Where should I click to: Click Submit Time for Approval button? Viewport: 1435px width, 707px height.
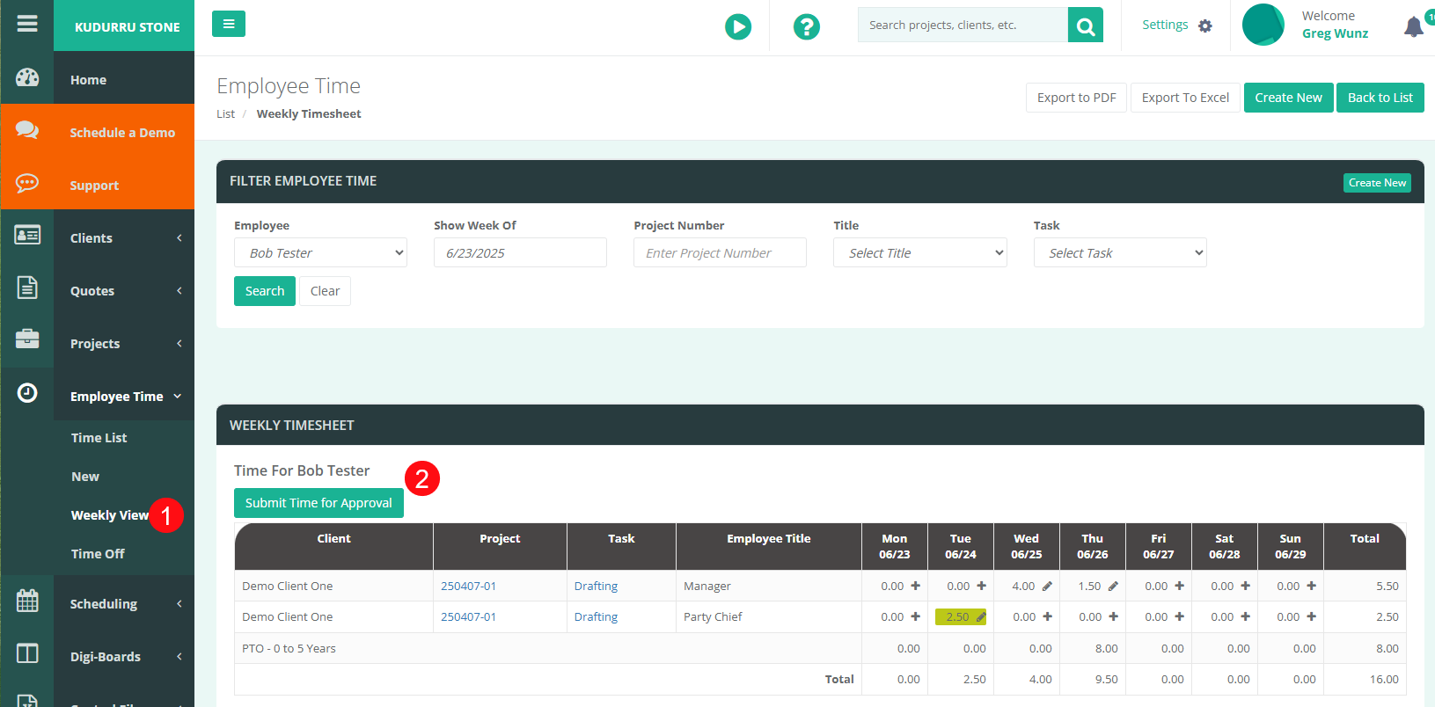[x=318, y=503]
